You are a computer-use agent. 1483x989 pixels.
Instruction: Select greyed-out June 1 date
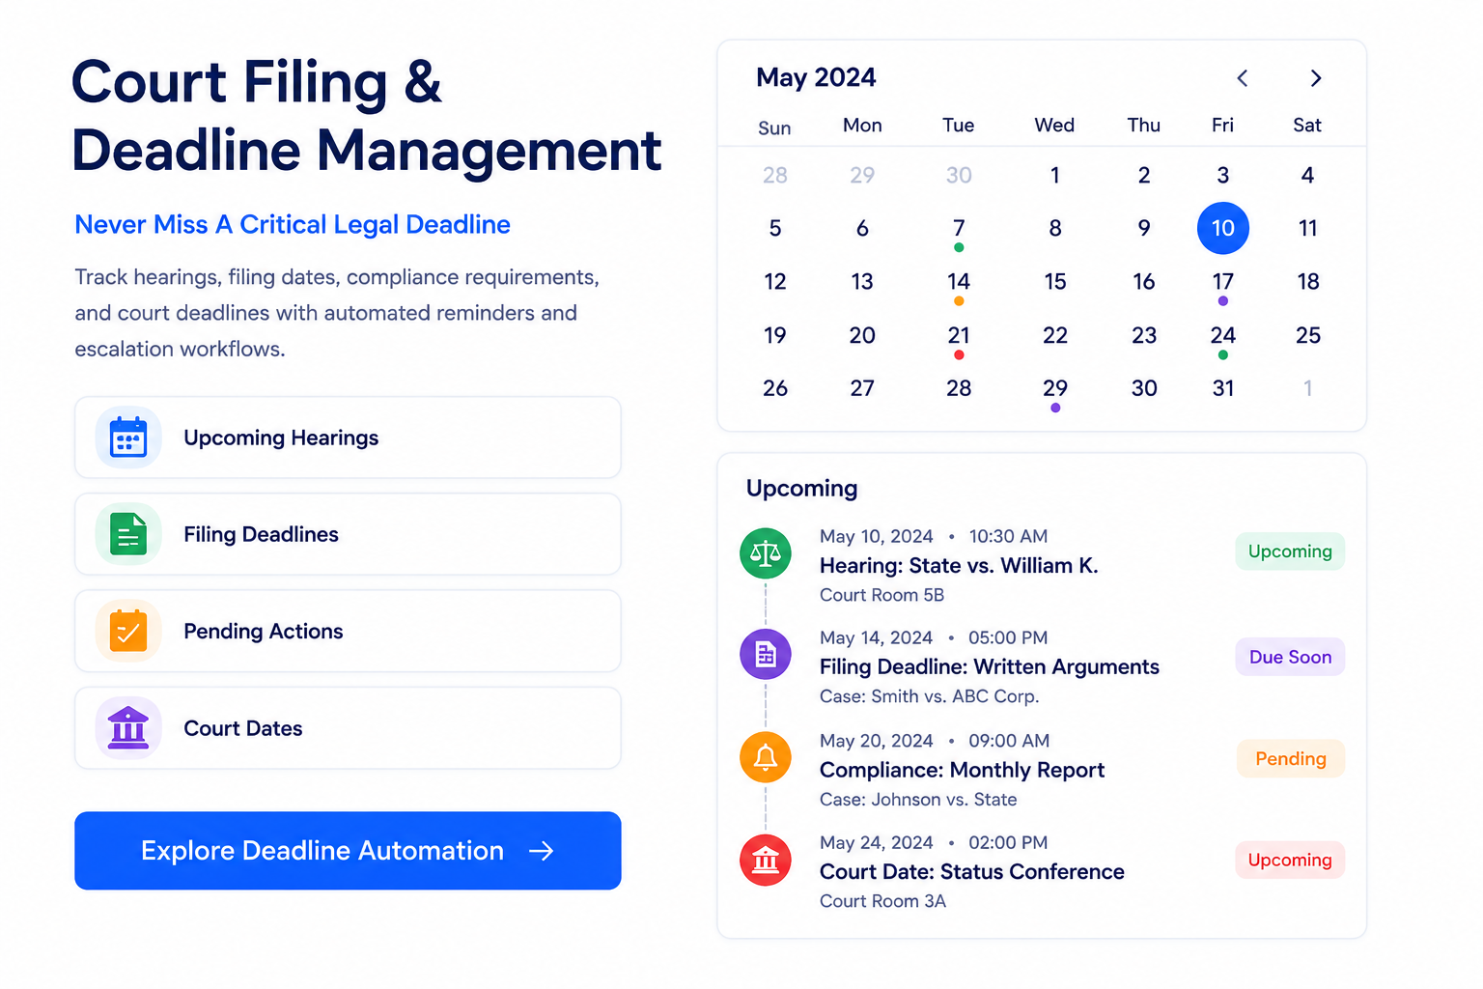[x=1308, y=388]
